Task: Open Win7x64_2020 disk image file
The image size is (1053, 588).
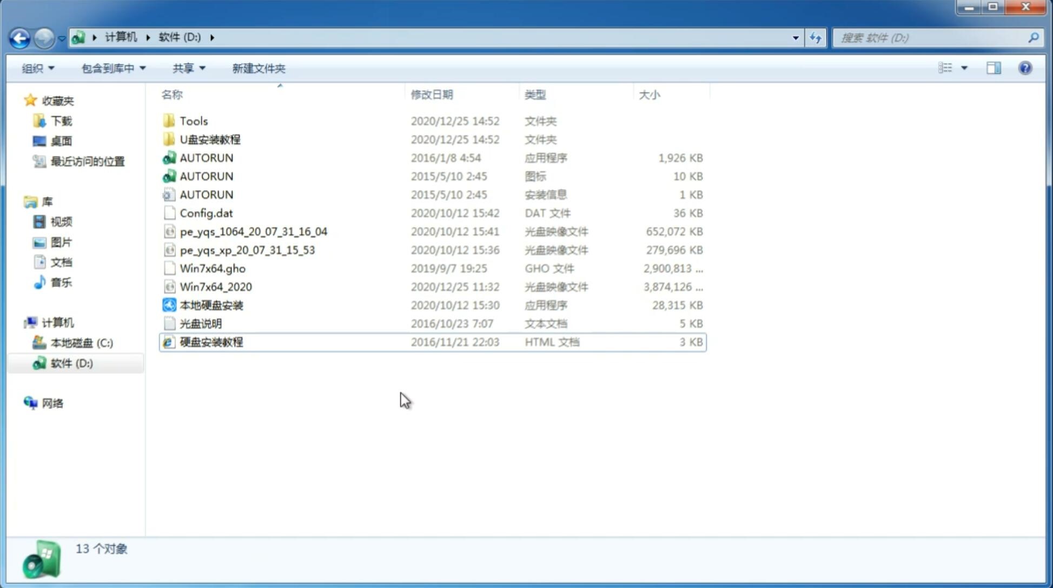Action: point(216,286)
